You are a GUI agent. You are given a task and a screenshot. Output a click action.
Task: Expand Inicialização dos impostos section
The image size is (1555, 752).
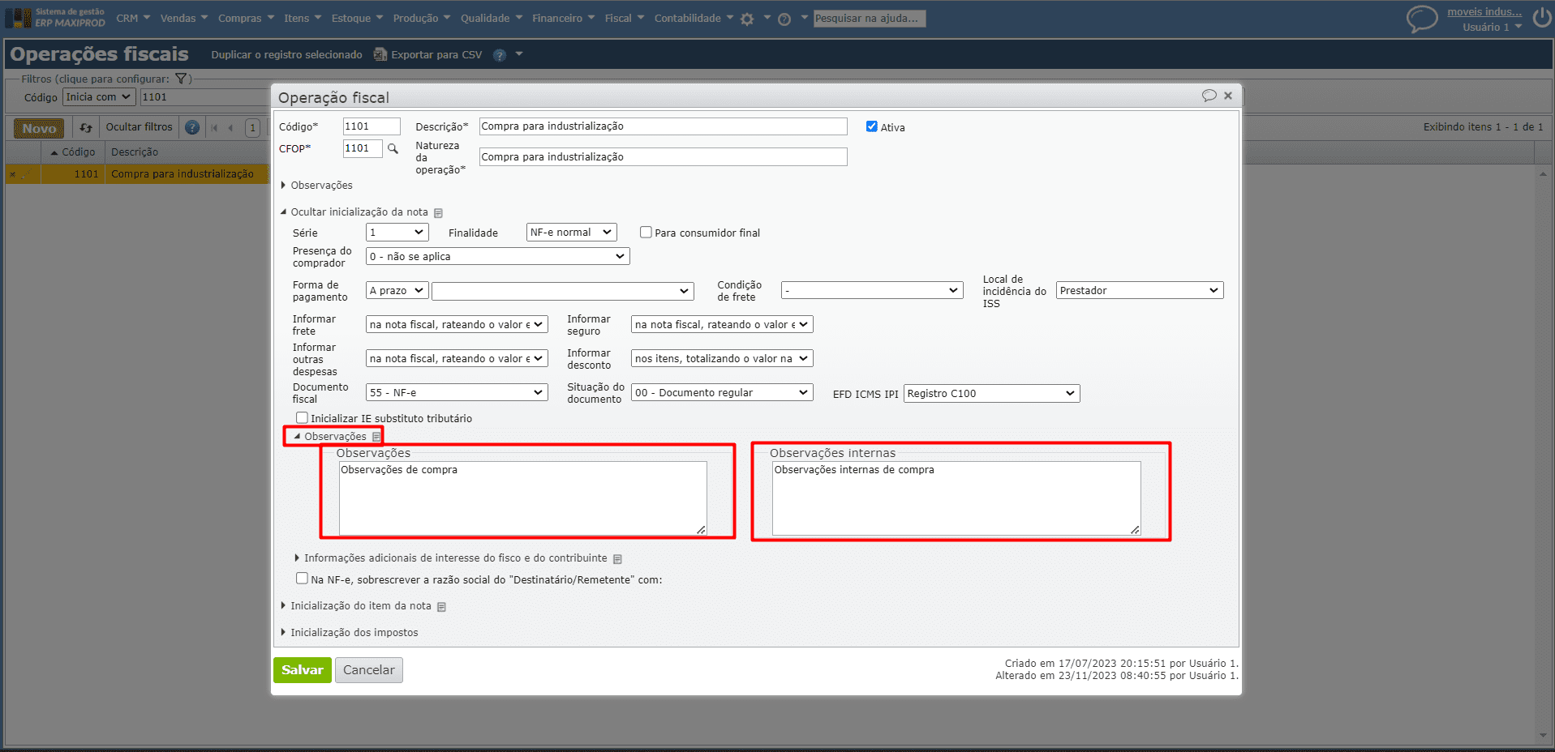[354, 633]
